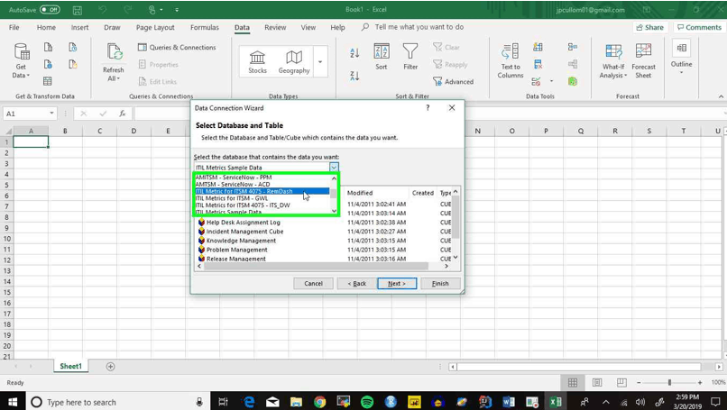This screenshot has width=727, height=410.
Task: Open File Explorer from taskbar
Action: [296, 402]
